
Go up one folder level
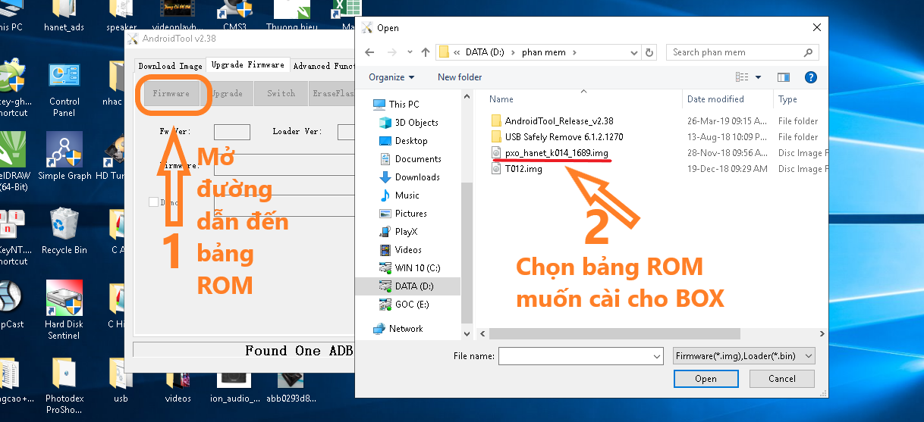426,52
